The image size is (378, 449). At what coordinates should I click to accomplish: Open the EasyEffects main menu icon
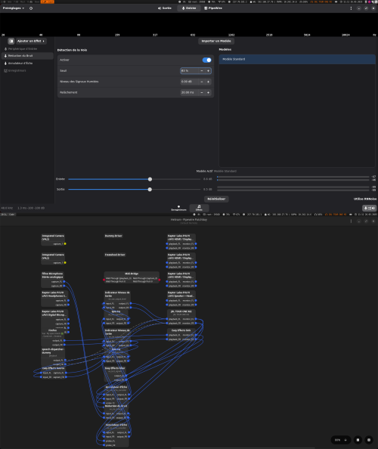tap(351, 8)
